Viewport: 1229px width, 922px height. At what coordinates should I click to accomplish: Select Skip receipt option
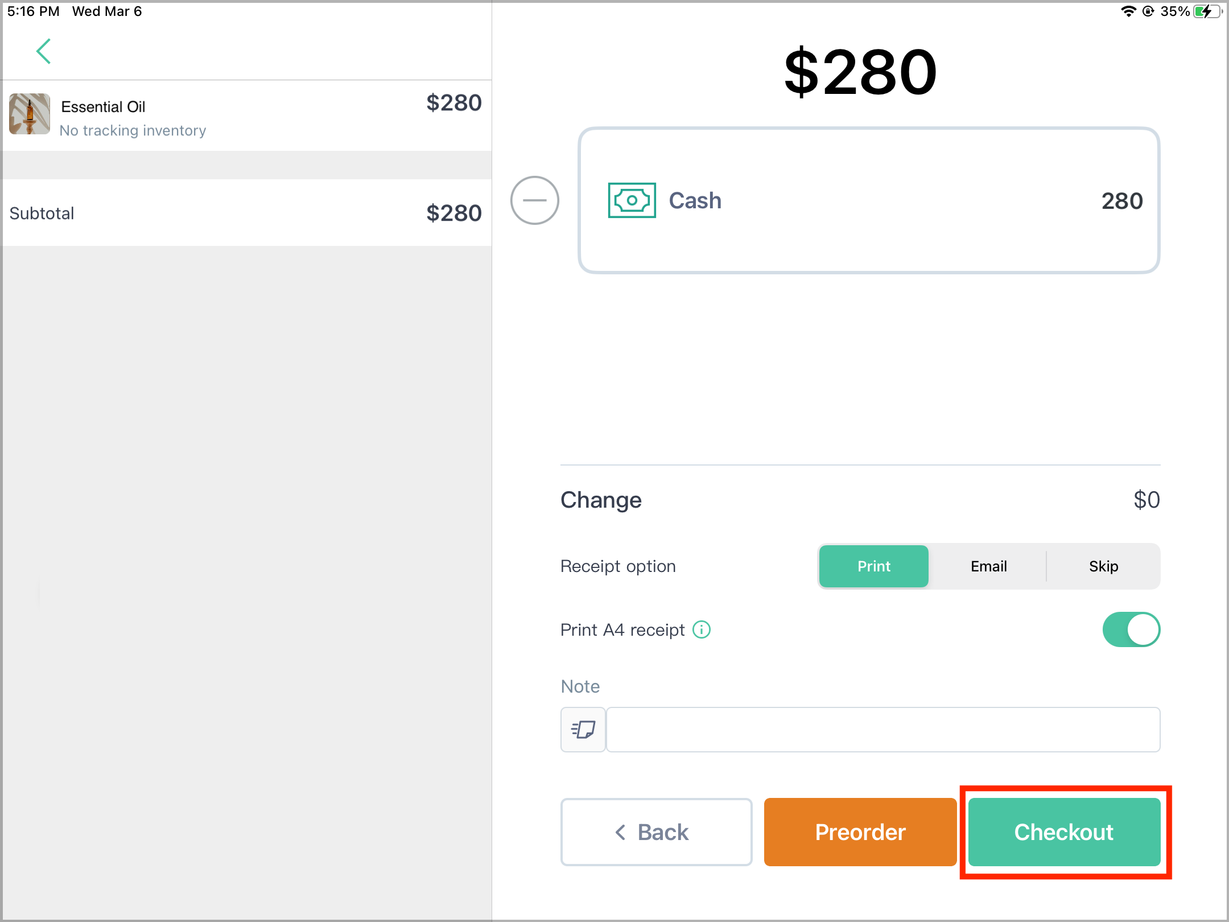(x=1103, y=566)
